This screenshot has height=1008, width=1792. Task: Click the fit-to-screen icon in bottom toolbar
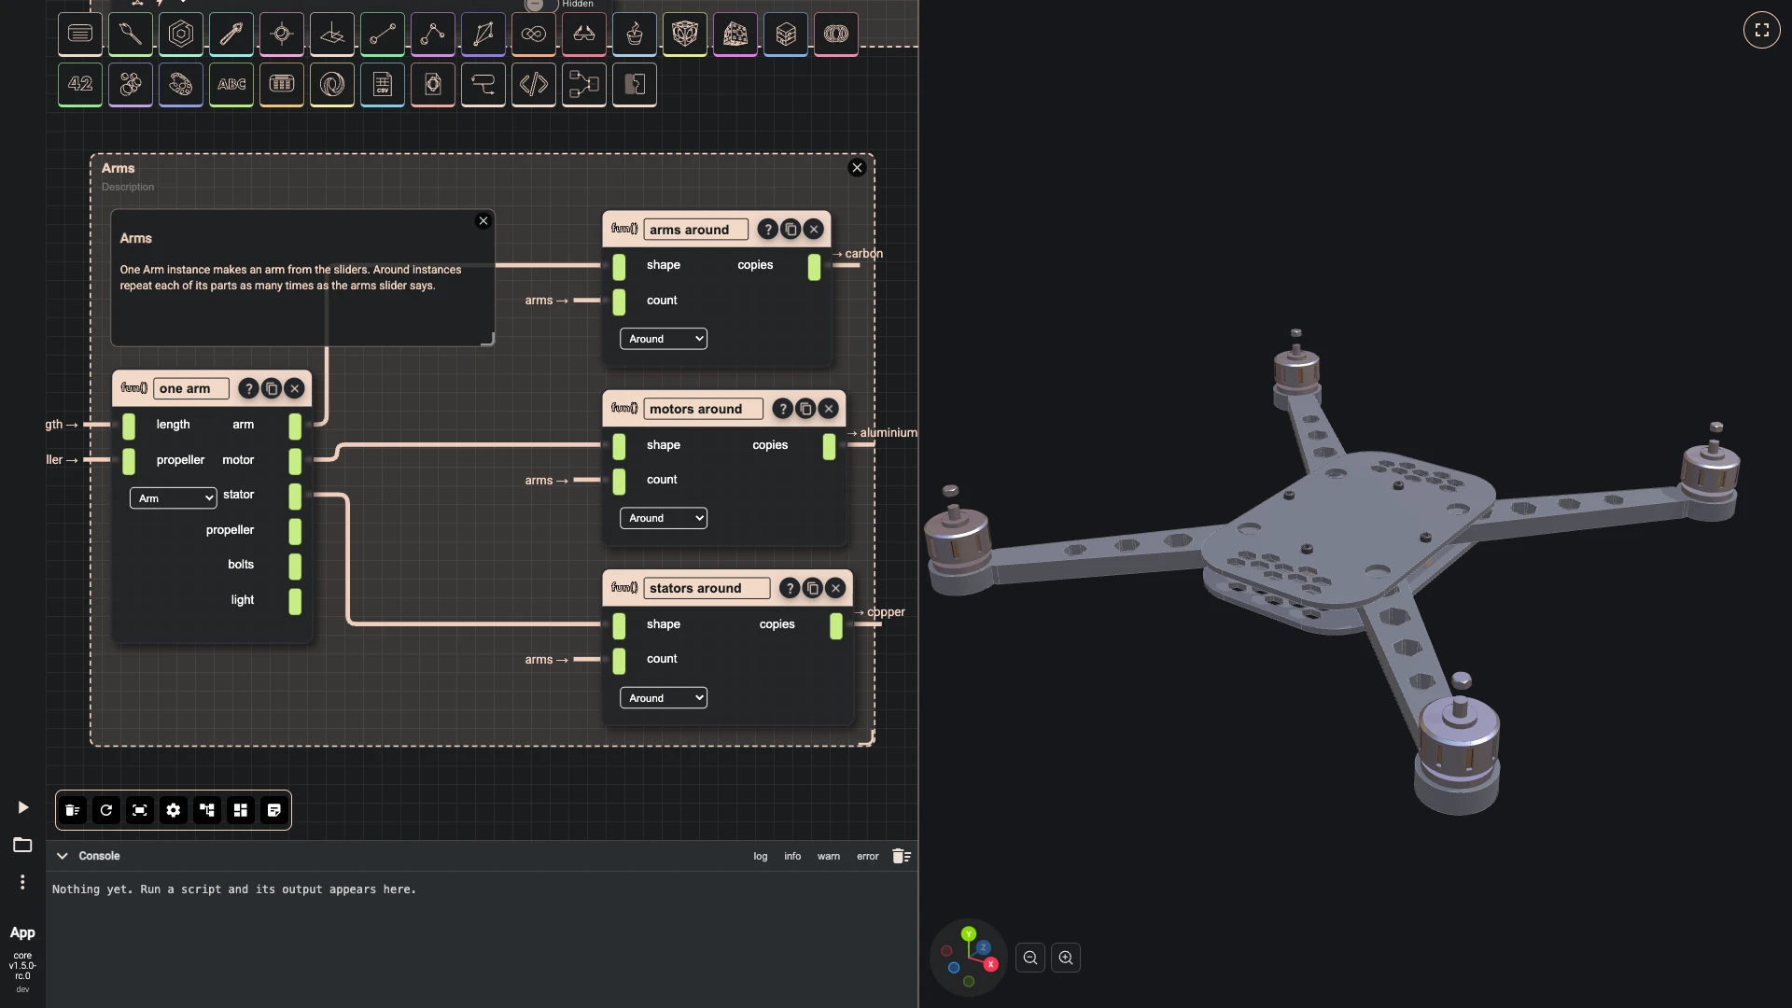[140, 810]
